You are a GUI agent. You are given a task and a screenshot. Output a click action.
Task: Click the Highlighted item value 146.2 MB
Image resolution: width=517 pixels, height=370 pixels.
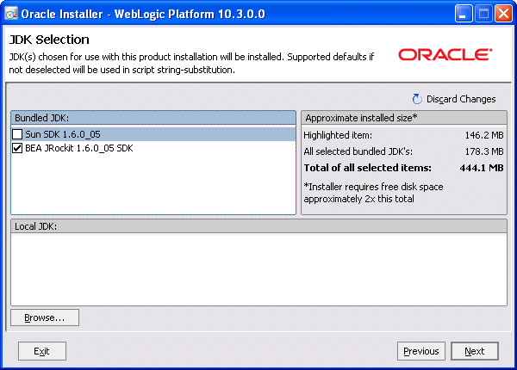click(x=484, y=135)
